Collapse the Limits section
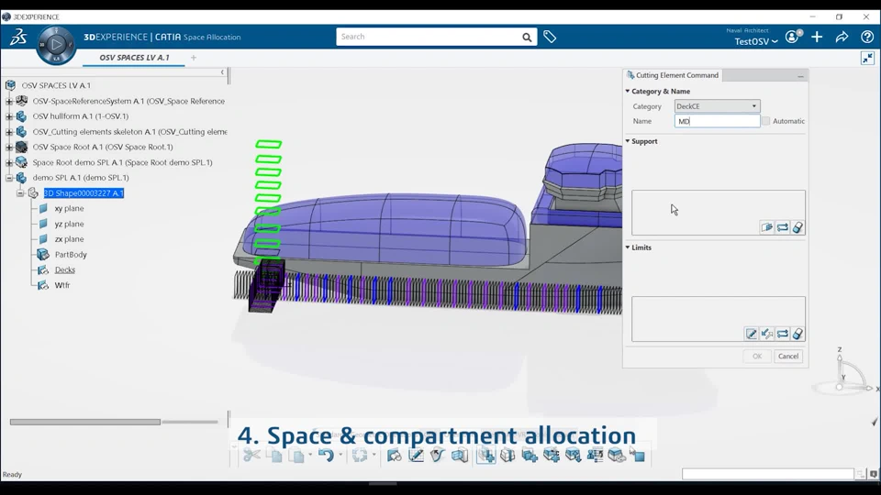881x495 pixels. click(x=628, y=247)
